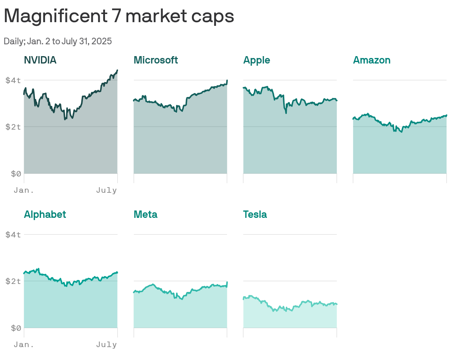The width and height of the screenshot is (451, 353).
Task: Click the Meta line's end-of-period jump
Action: coord(227,283)
